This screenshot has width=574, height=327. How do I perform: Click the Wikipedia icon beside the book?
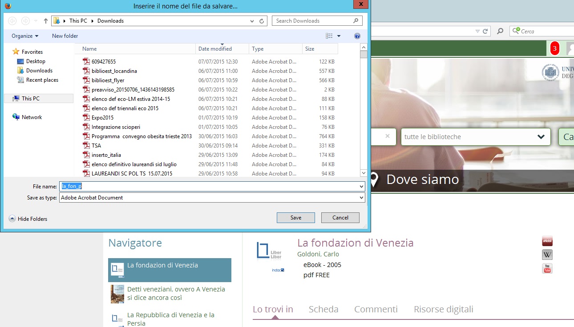pyautogui.click(x=547, y=255)
